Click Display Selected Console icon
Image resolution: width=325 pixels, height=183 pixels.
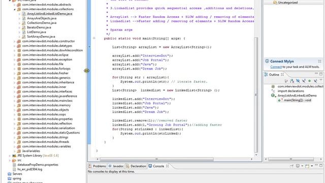(298, 166)
